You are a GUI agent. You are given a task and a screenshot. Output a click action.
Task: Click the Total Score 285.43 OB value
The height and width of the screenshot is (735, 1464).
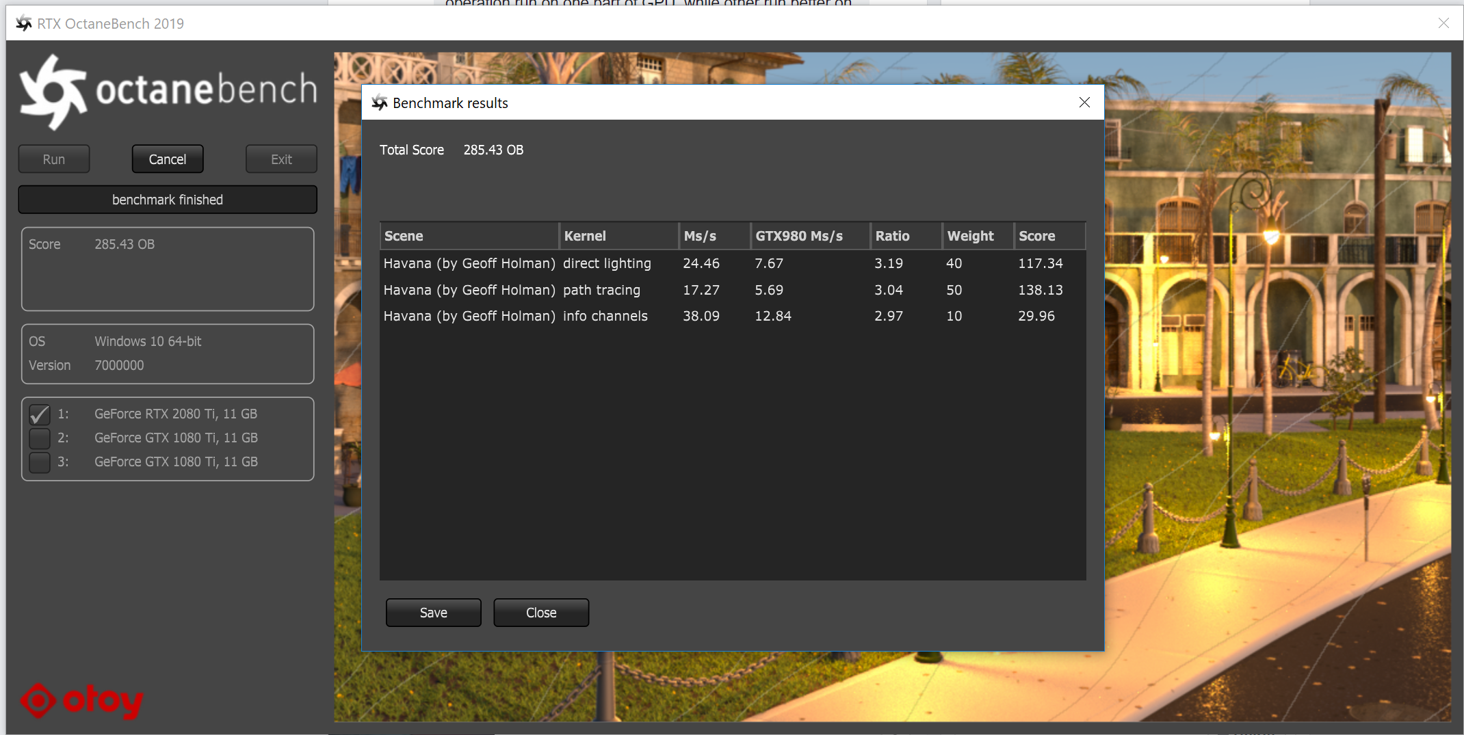pos(493,150)
